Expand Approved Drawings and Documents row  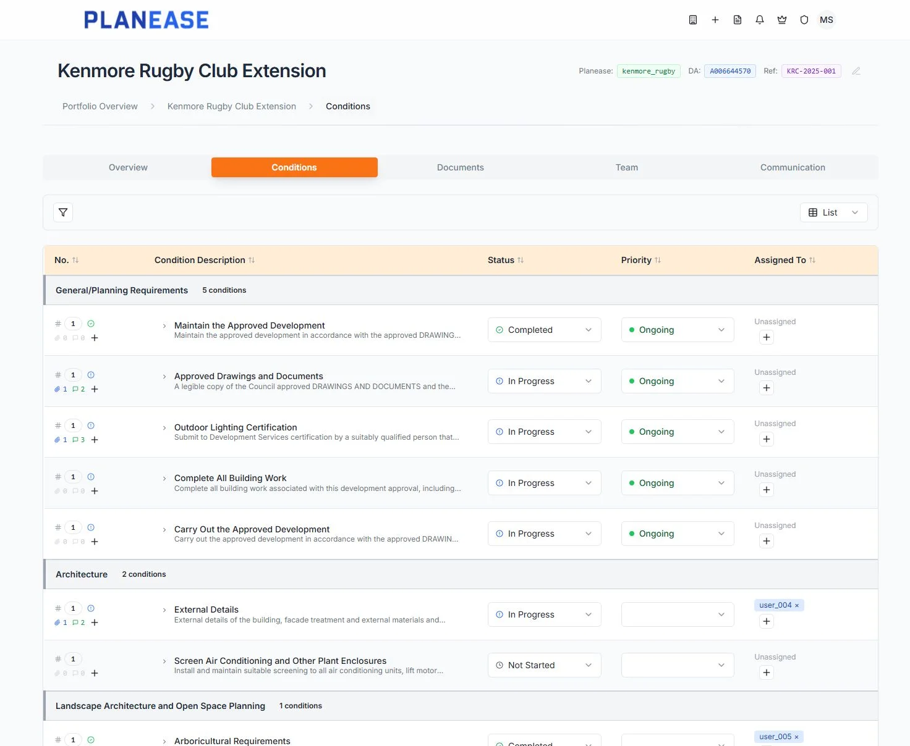pos(164,377)
